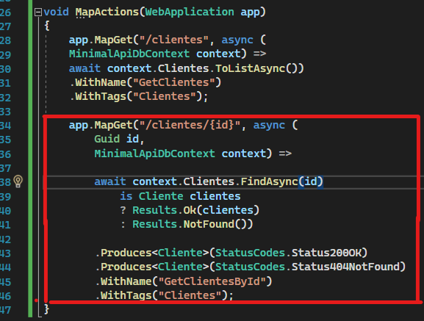Screen dimensions: 424x321
Task: Click the Cliente type after is keyword
Action: click(161, 196)
